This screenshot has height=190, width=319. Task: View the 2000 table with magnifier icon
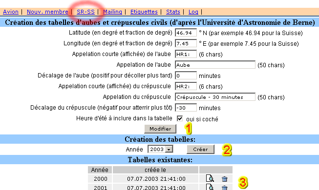(210, 178)
